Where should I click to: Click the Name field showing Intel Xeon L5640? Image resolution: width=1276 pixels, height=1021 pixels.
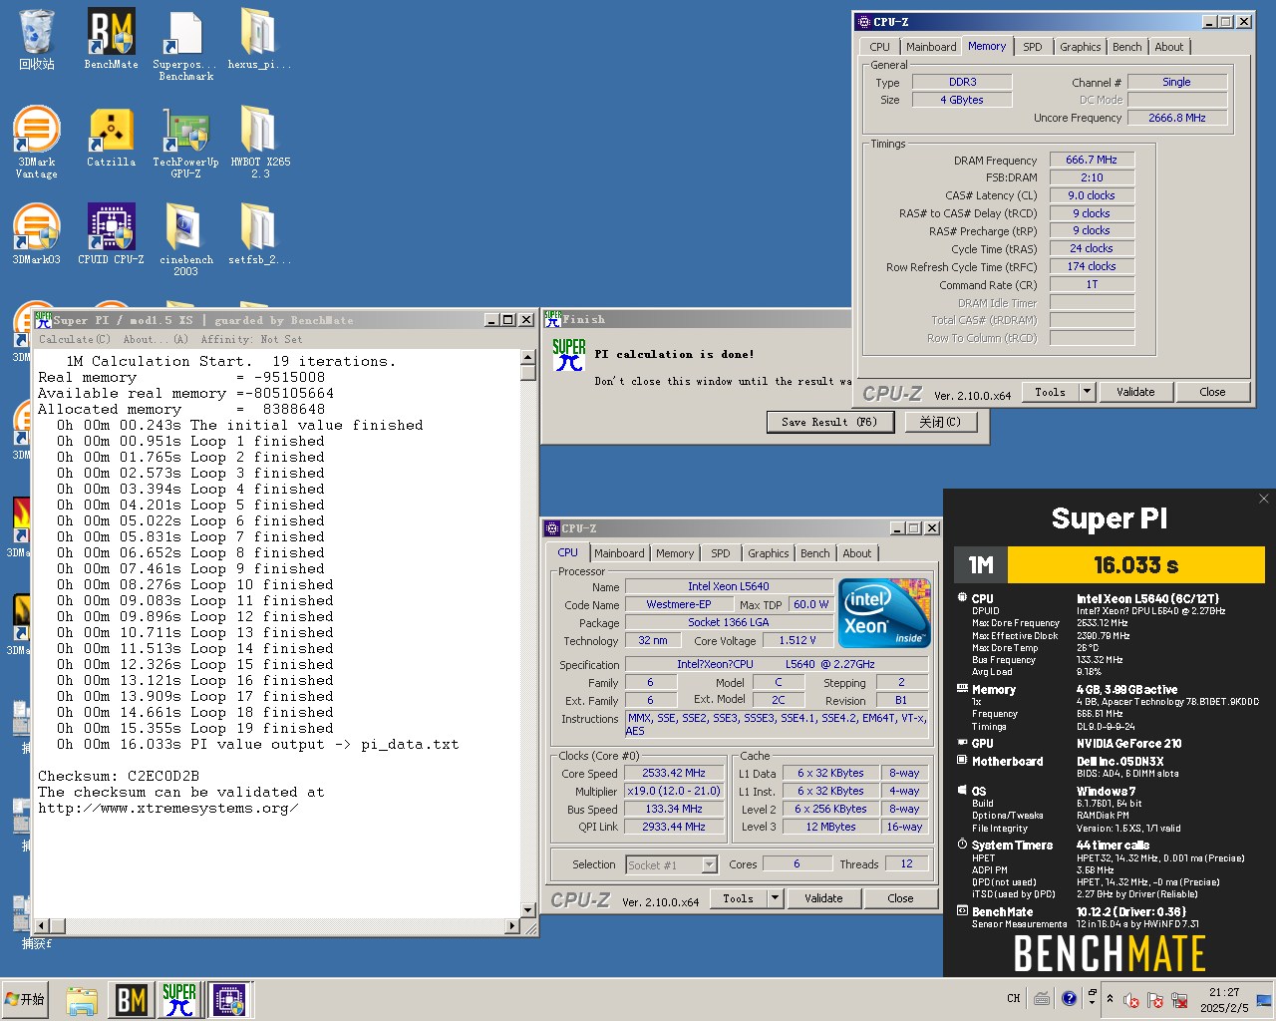[729, 586]
